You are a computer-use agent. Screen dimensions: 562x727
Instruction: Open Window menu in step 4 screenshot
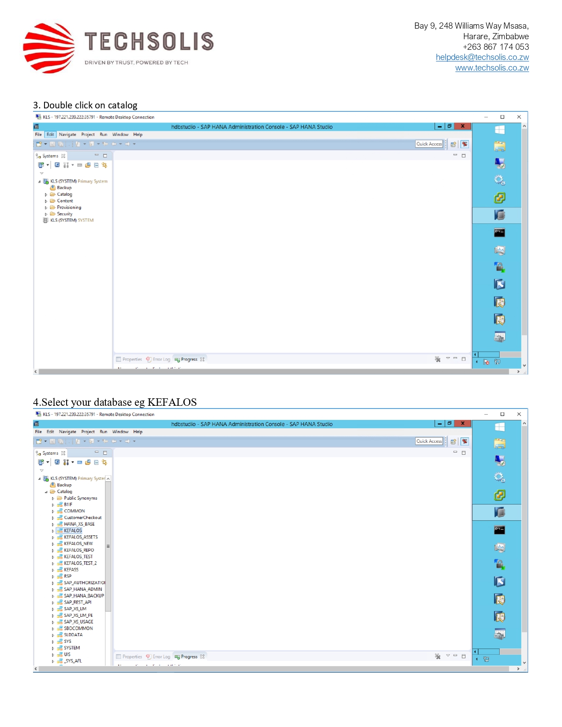(x=120, y=432)
